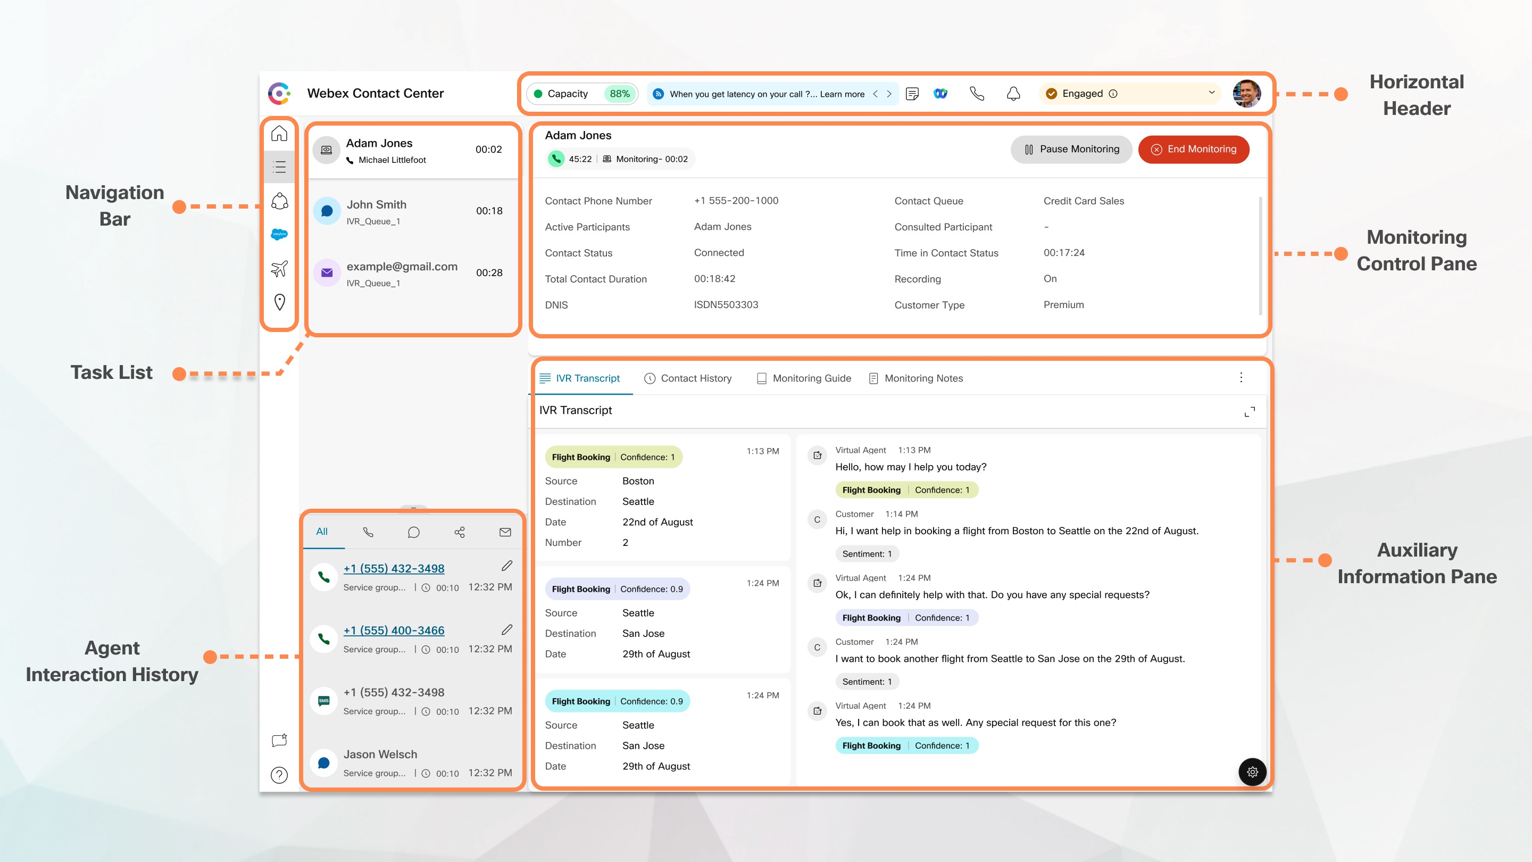
Task: Open the task list navigation icon
Action: pyautogui.click(x=279, y=167)
